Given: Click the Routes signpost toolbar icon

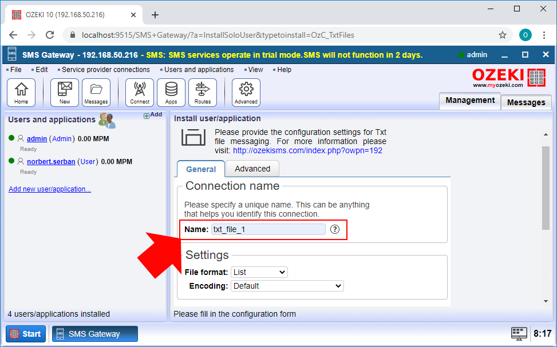Looking at the screenshot, I should click(203, 93).
